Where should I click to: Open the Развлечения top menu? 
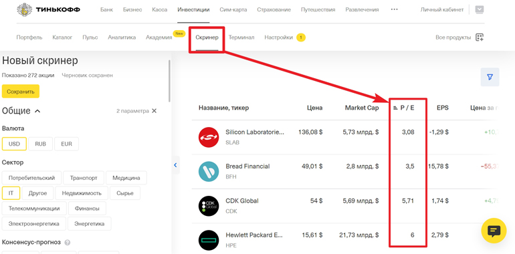pyautogui.click(x=362, y=9)
